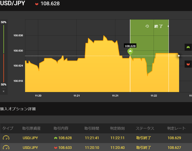Click the 108.618 y-axis label

[x=18, y=81]
